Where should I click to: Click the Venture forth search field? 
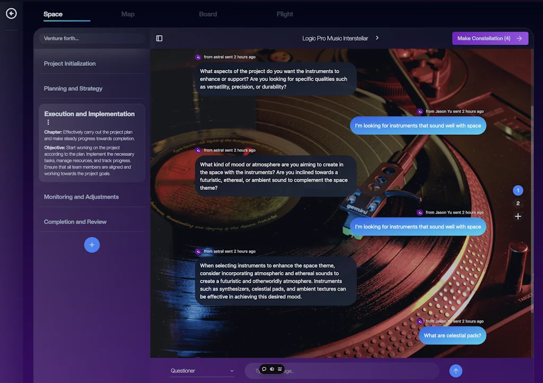pyautogui.click(x=91, y=38)
